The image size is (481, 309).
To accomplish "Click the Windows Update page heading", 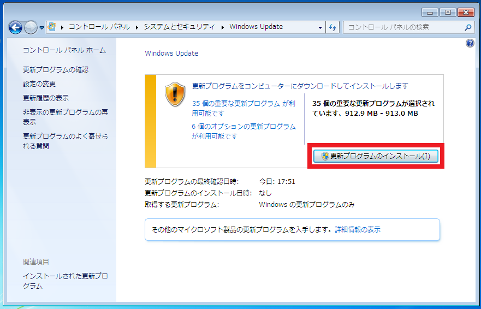I will tap(171, 53).
